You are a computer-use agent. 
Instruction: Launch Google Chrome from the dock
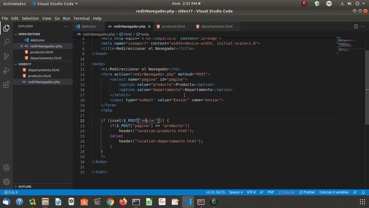tap(110, 202)
